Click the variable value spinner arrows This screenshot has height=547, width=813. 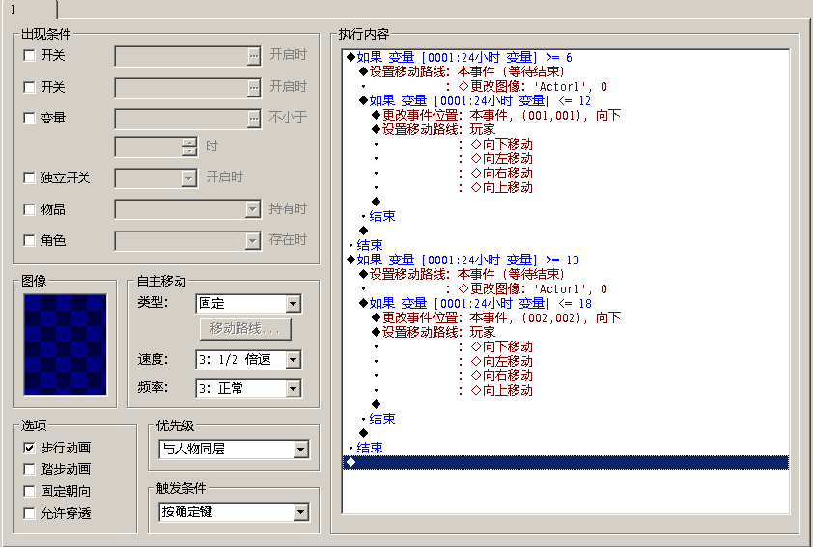190,147
